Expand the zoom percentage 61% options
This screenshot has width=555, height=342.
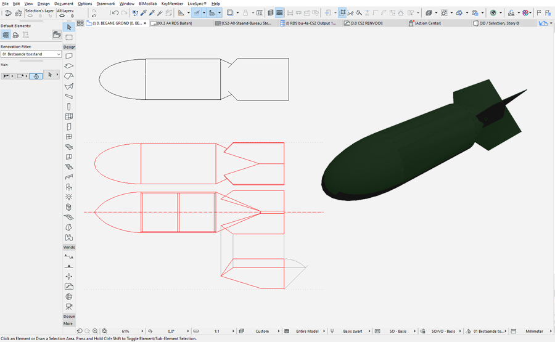[142, 331]
